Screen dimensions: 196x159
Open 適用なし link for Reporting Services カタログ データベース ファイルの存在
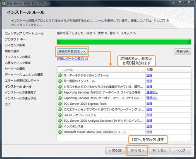click(x=152, y=92)
